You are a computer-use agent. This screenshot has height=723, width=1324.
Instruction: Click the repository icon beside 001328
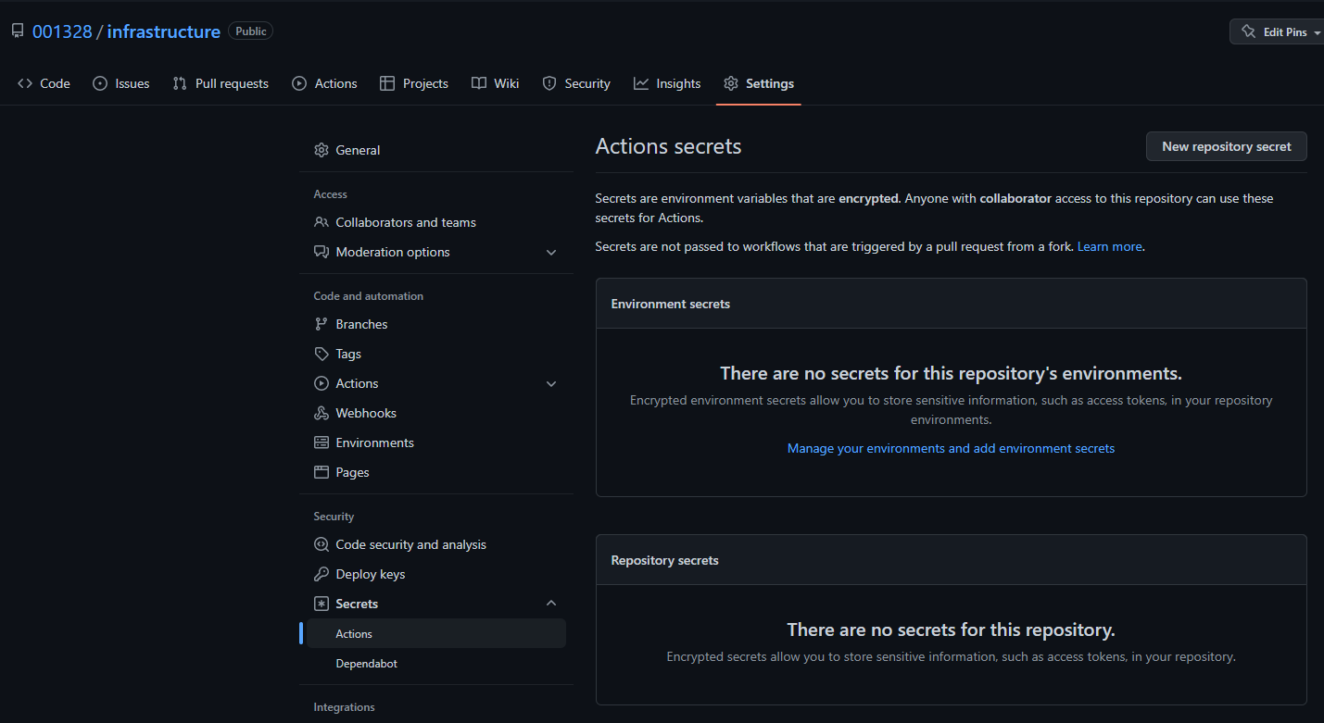pyautogui.click(x=18, y=31)
